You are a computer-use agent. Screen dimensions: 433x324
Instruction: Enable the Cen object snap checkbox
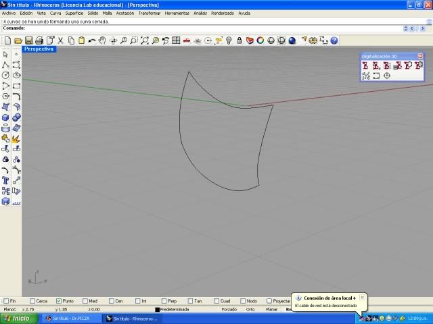click(x=111, y=301)
